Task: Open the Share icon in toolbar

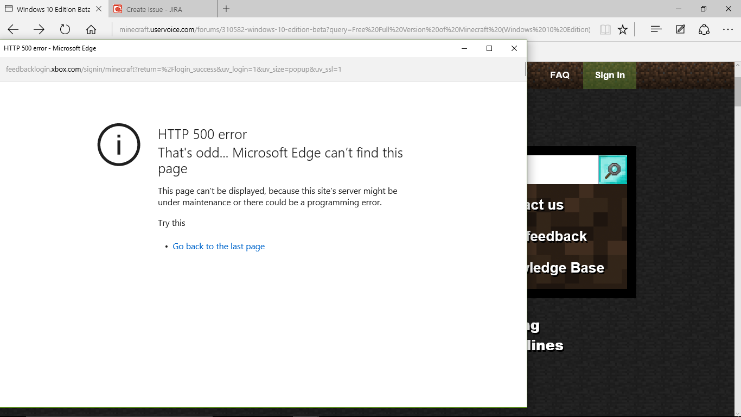Action: pyautogui.click(x=704, y=29)
